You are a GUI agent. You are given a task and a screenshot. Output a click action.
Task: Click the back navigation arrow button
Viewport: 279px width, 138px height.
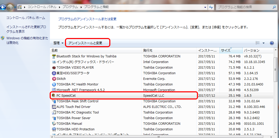point(3,7)
